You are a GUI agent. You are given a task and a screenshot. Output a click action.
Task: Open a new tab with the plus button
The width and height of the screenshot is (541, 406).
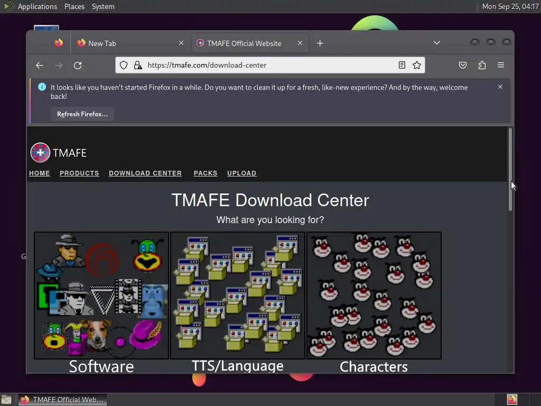pos(320,43)
